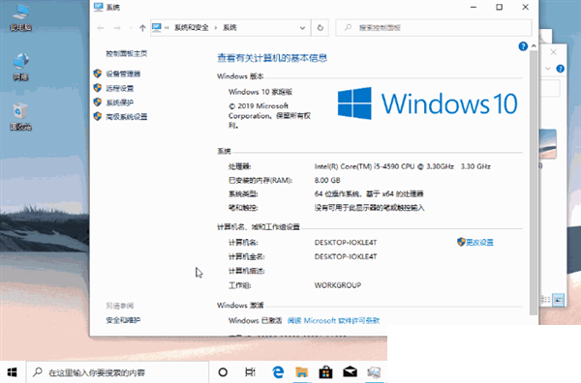
Task: Click the shield icon beside 高级系统设置
Action: [98, 117]
